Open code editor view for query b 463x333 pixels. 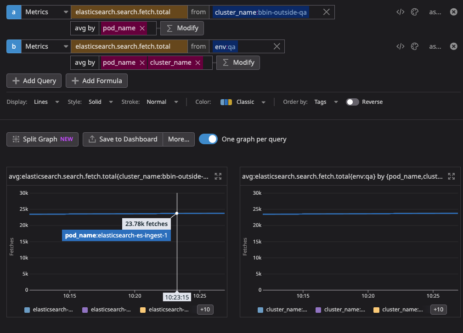pos(400,46)
